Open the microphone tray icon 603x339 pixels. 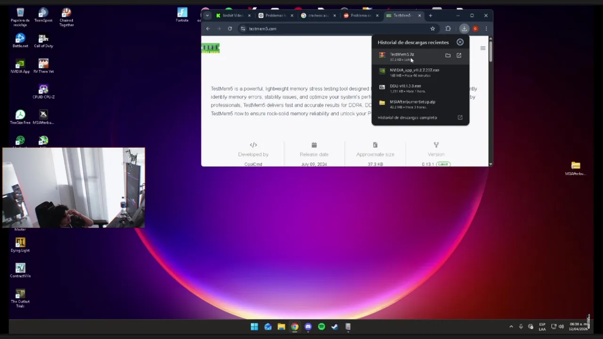click(521, 327)
